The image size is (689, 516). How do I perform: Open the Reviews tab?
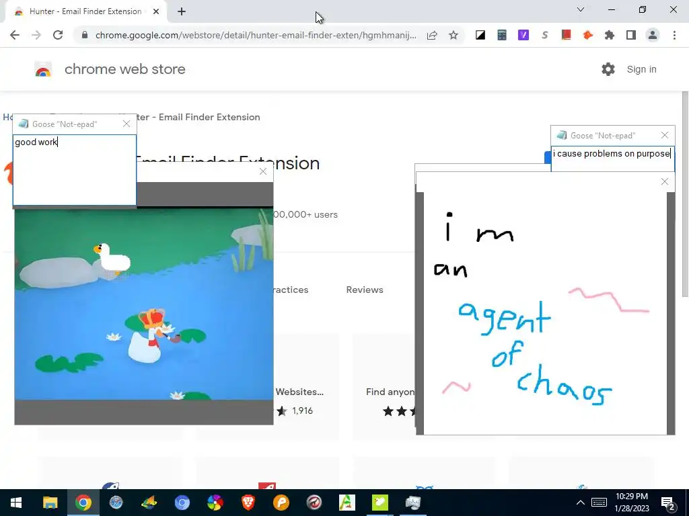(365, 290)
